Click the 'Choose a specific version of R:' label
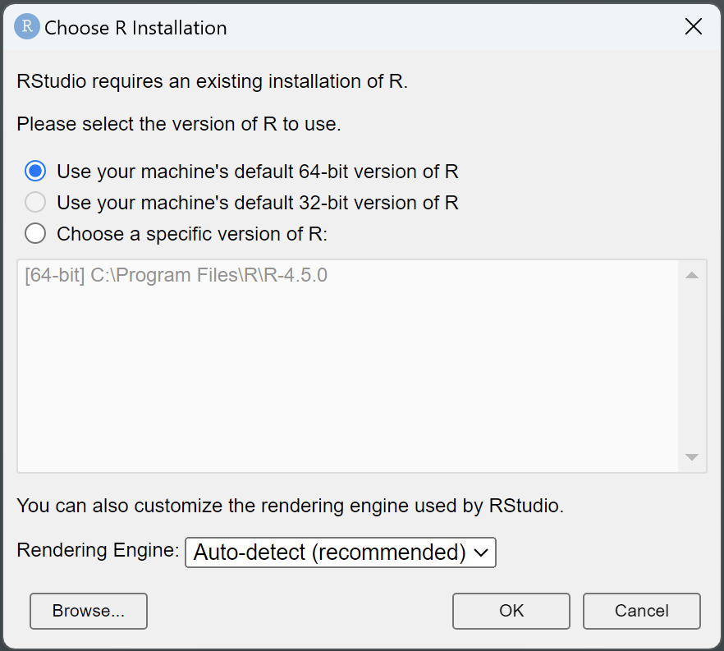 click(x=192, y=234)
